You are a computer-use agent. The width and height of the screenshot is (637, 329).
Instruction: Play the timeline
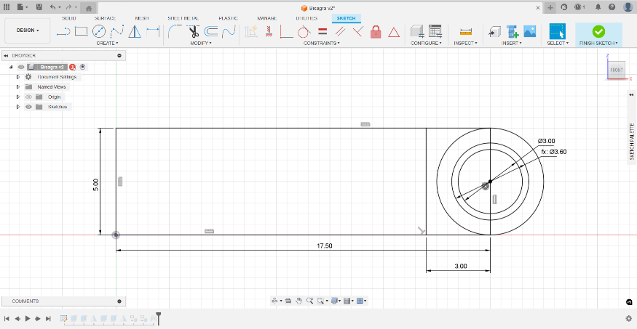point(28,318)
